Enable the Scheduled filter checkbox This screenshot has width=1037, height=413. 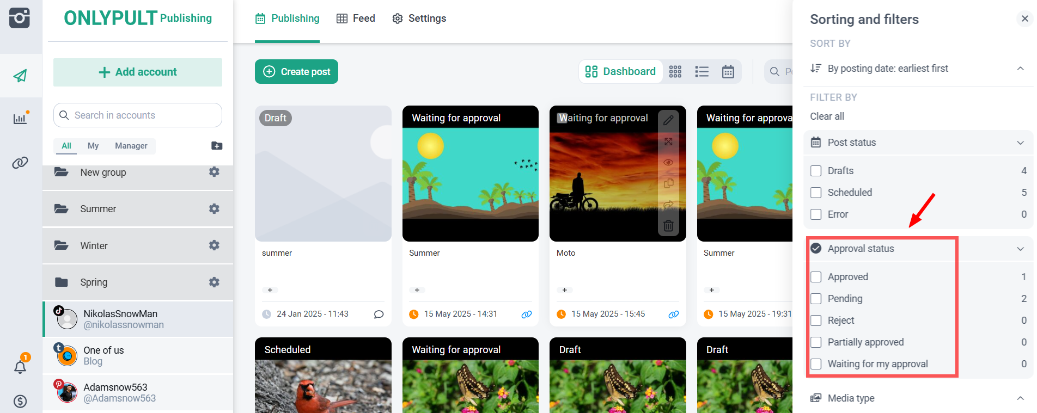click(816, 193)
